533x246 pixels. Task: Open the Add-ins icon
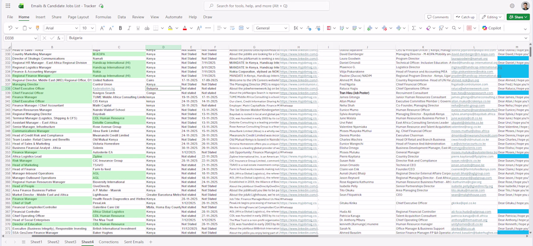(x=469, y=28)
